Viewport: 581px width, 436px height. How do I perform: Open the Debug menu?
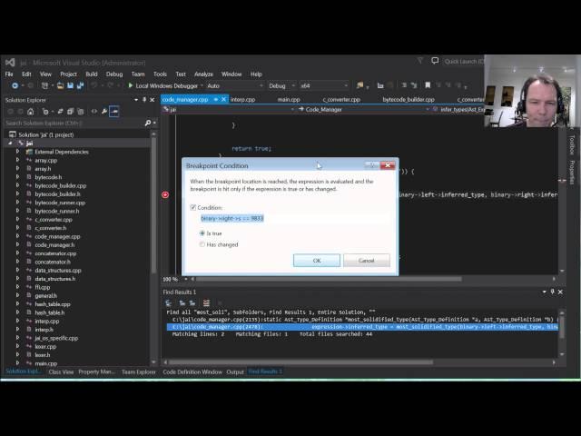[114, 74]
